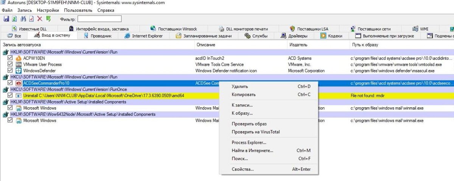Switch to the Поставщики LSA tab

[309, 29]
